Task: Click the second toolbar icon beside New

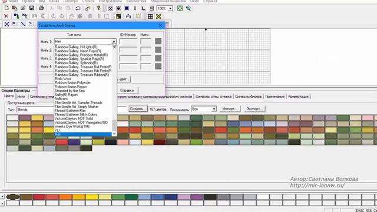Action: coord(15,8)
